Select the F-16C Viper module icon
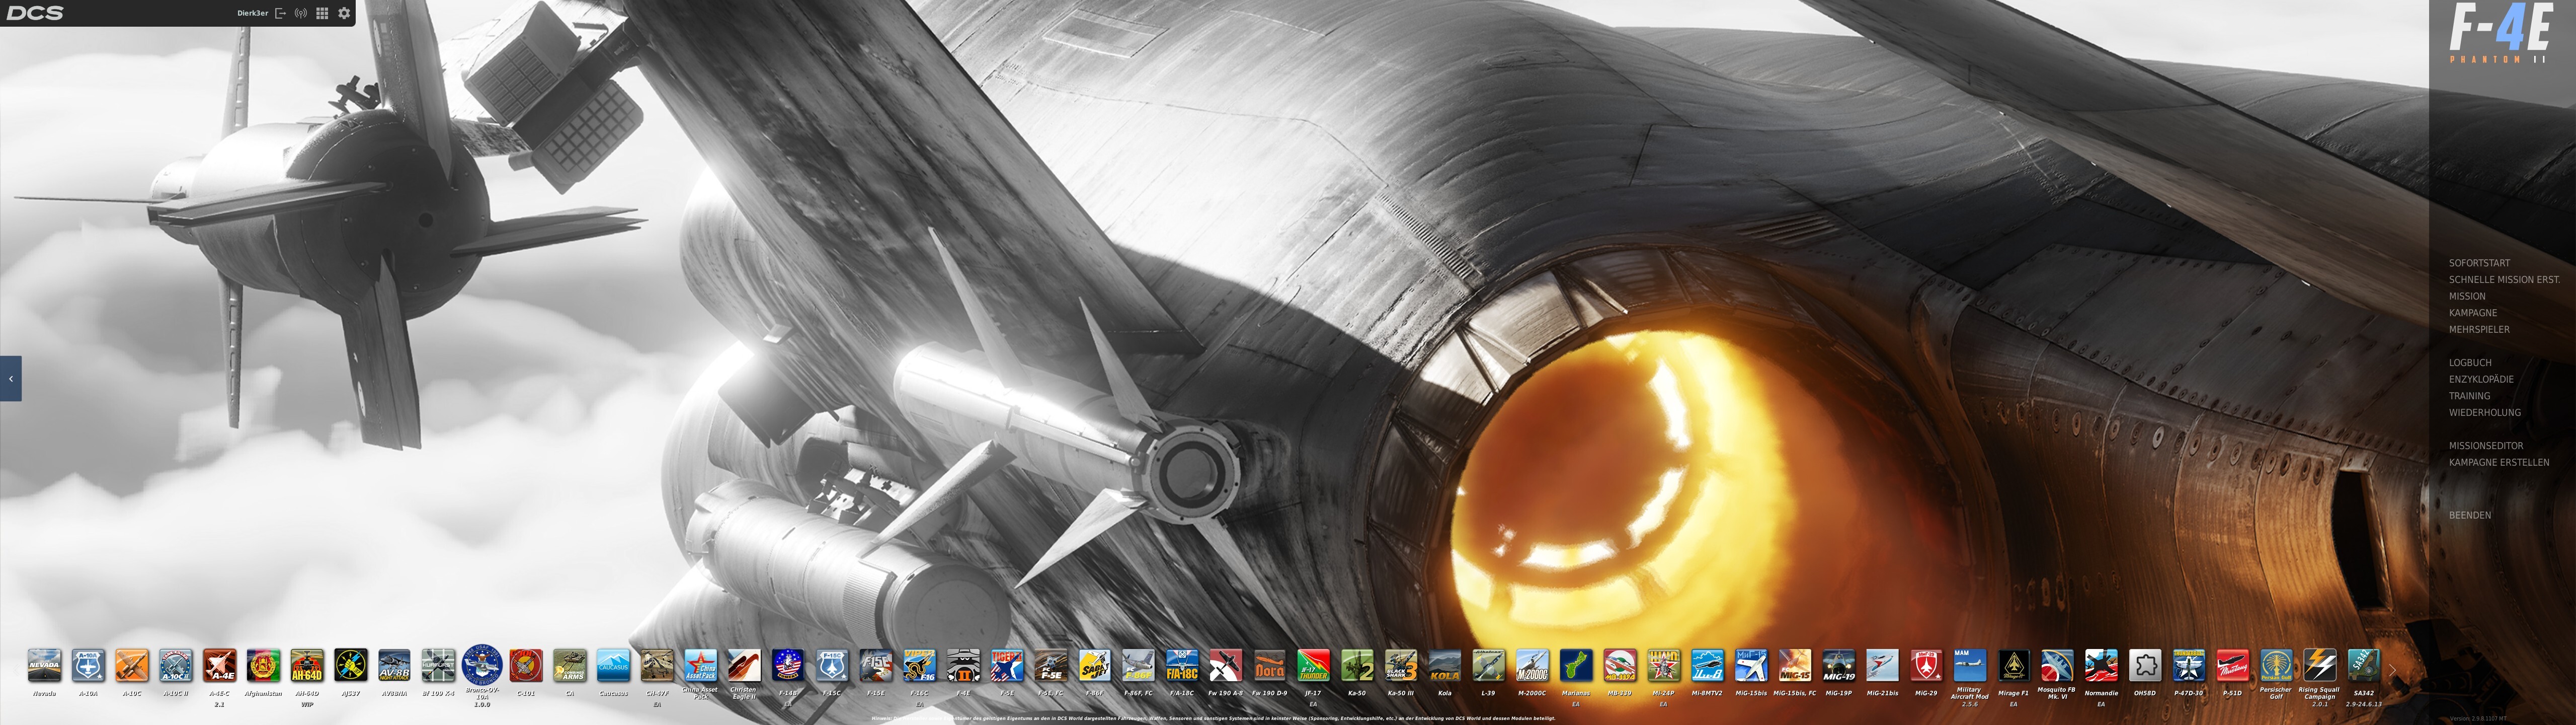Screen dimensions: 2576x725 point(920,665)
